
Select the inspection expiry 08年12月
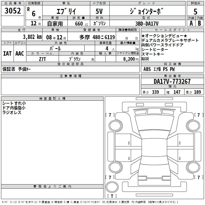tap(56, 37)
